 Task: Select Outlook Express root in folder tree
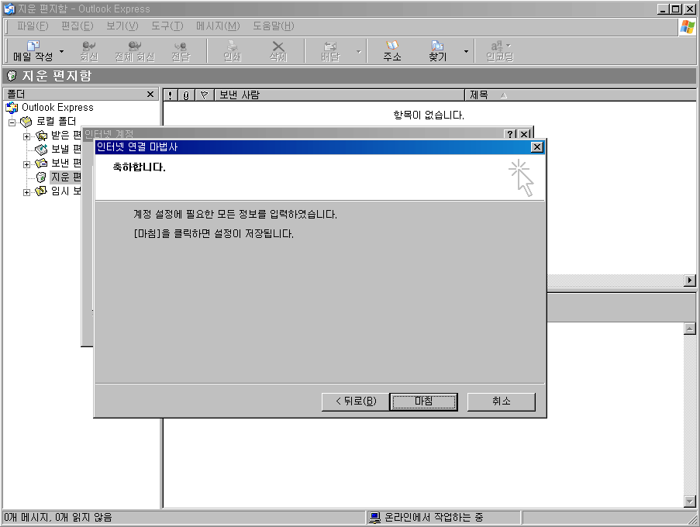57,108
